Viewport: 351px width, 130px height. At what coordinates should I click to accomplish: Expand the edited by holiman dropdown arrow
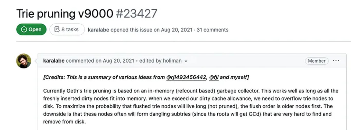tap(186, 61)
